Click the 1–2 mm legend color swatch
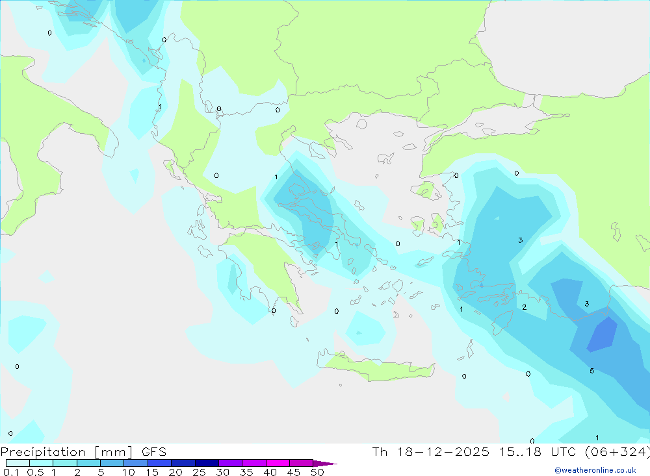This screenshot has height=476, width=650. 65,463
